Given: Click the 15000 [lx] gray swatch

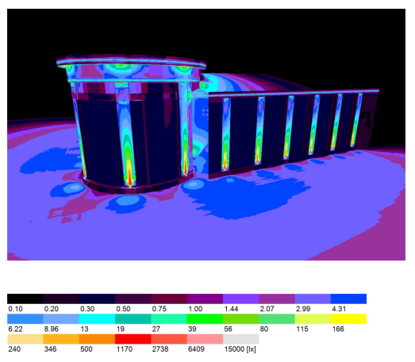Looking at the screenshot, I should click(x=241, y=339).
